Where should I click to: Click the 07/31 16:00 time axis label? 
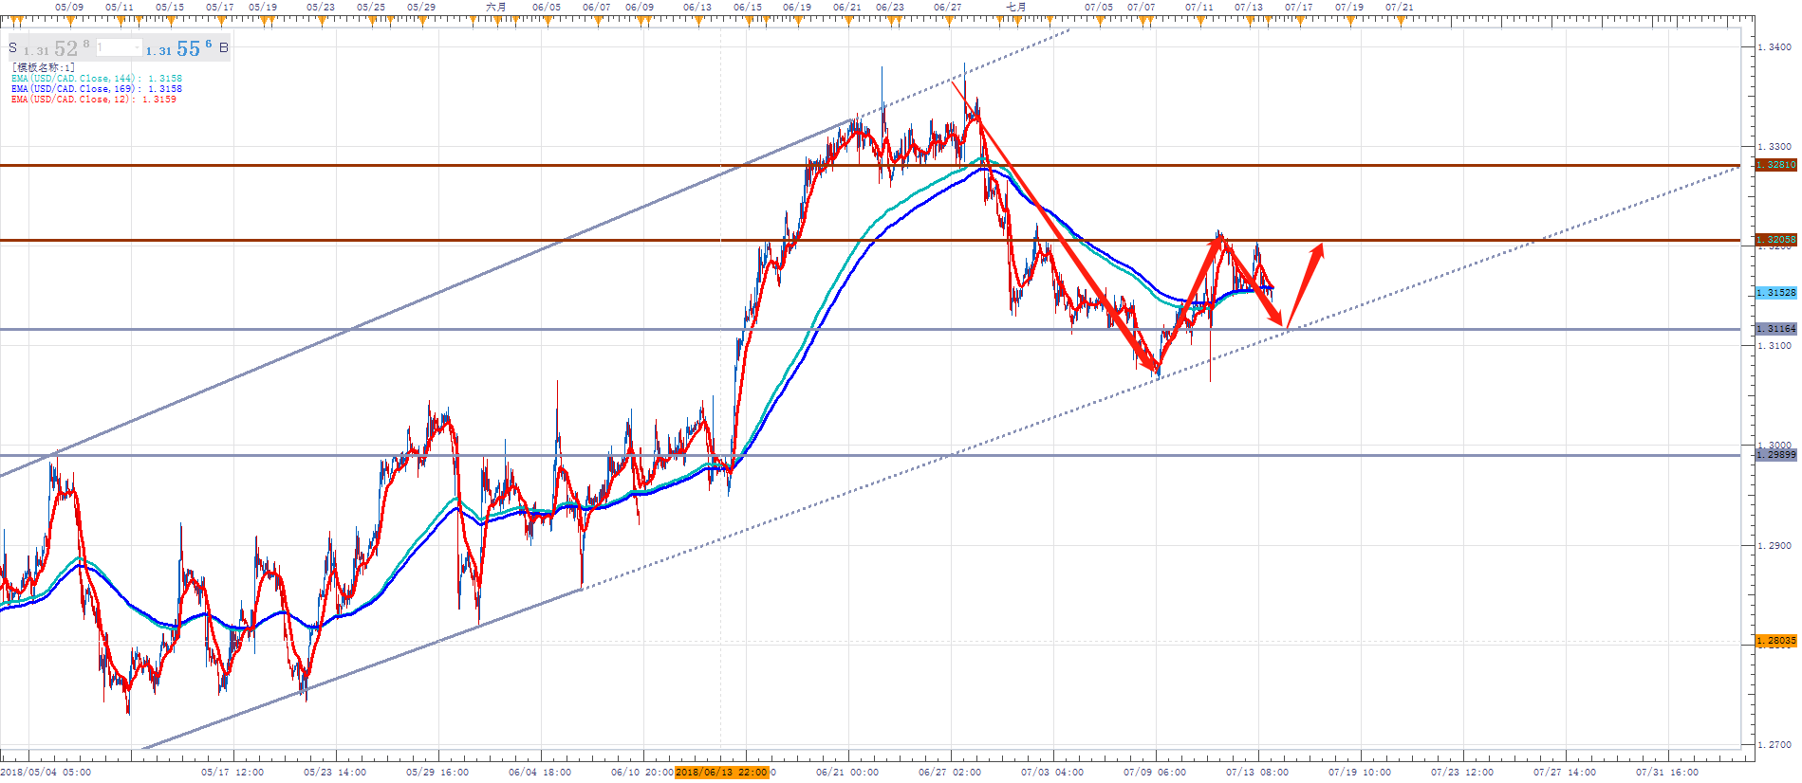pos(1667,773)
